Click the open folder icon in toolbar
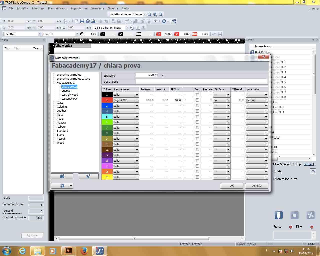This screenshot has width=320, height=256. (x=88, y=21)
